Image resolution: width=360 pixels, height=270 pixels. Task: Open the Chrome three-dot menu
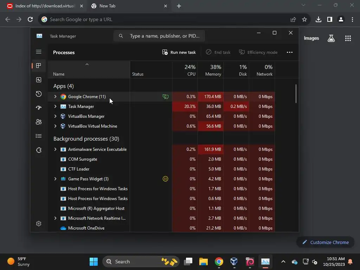coord(352,20)
